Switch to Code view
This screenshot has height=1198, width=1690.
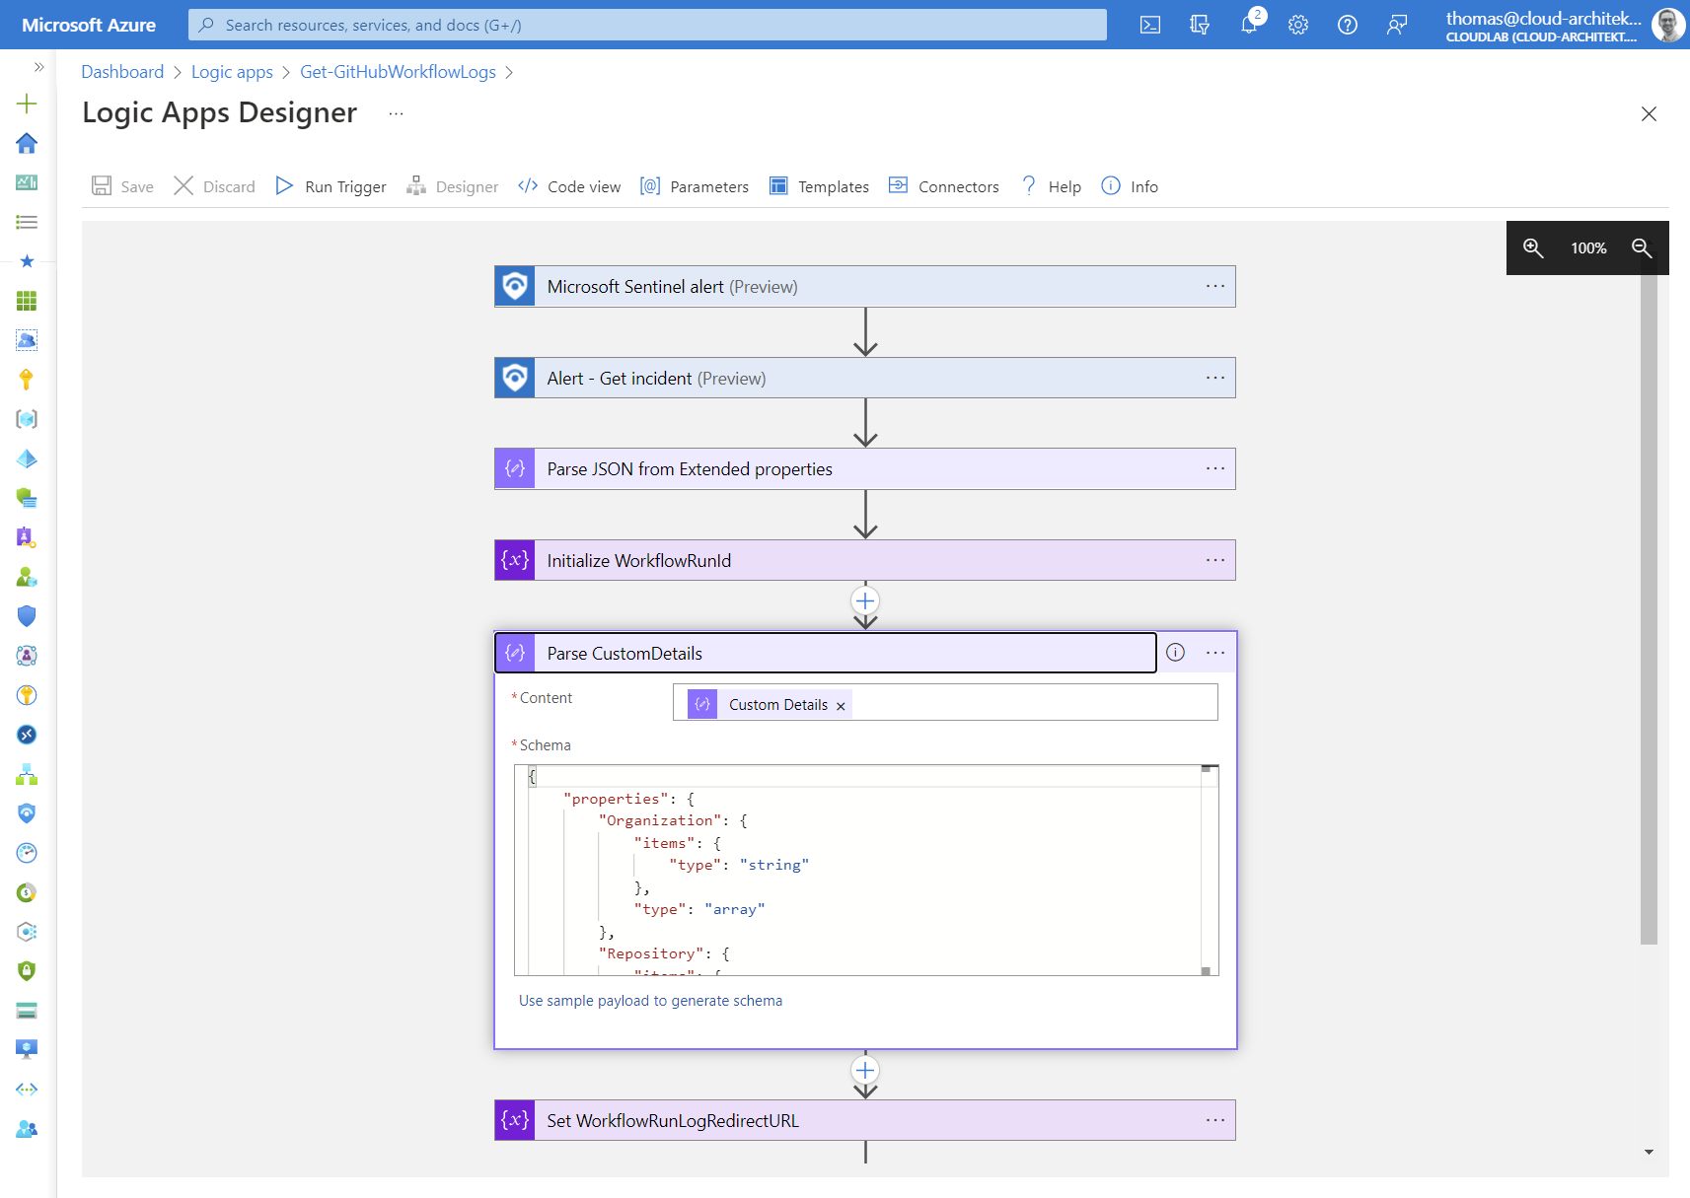tap(569, 186)
